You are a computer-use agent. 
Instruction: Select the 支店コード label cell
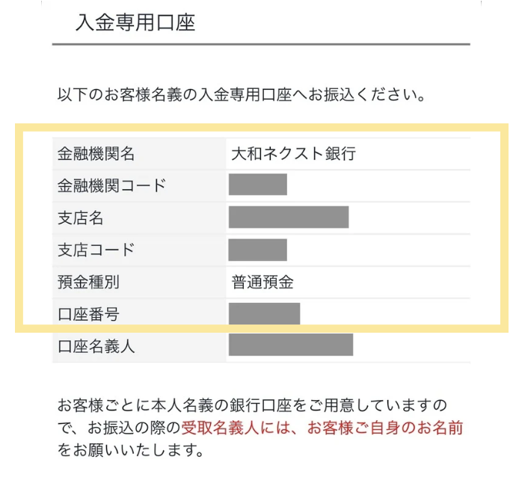pyautogui.click(x=139, y=250)
